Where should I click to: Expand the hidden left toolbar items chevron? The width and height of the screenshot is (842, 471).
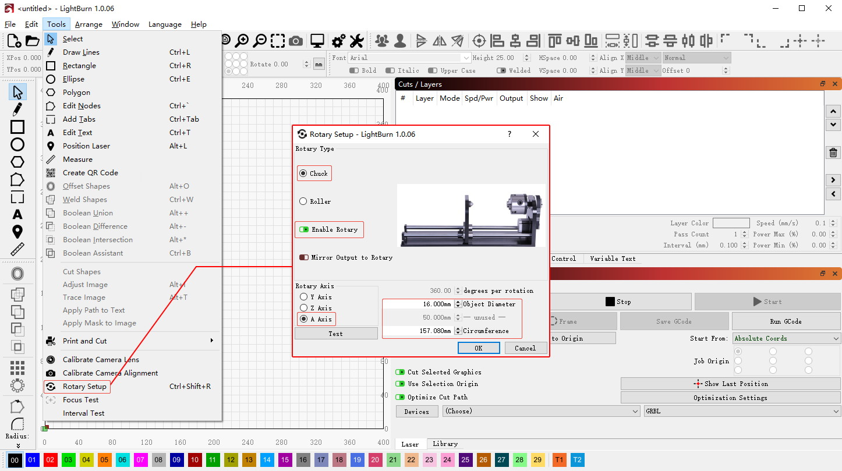tap(17, 445)
